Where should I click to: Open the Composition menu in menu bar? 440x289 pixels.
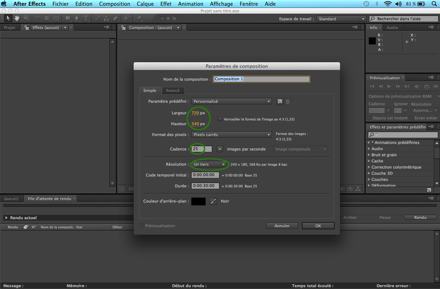pyautogui.click(x=114, y=4)
